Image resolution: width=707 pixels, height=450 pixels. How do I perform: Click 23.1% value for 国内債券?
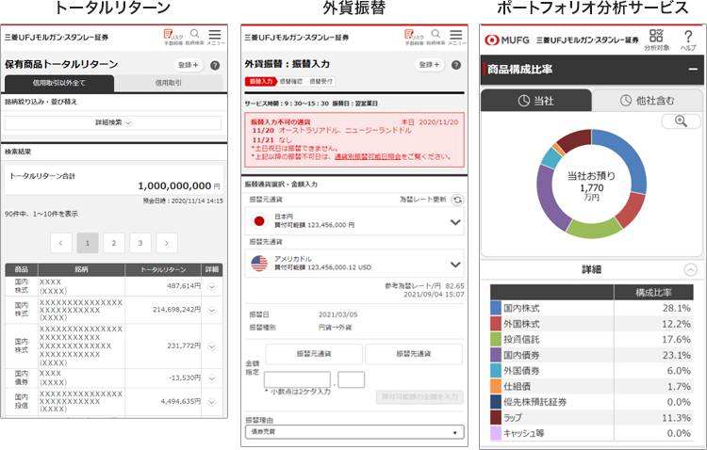tap(676, 356)
